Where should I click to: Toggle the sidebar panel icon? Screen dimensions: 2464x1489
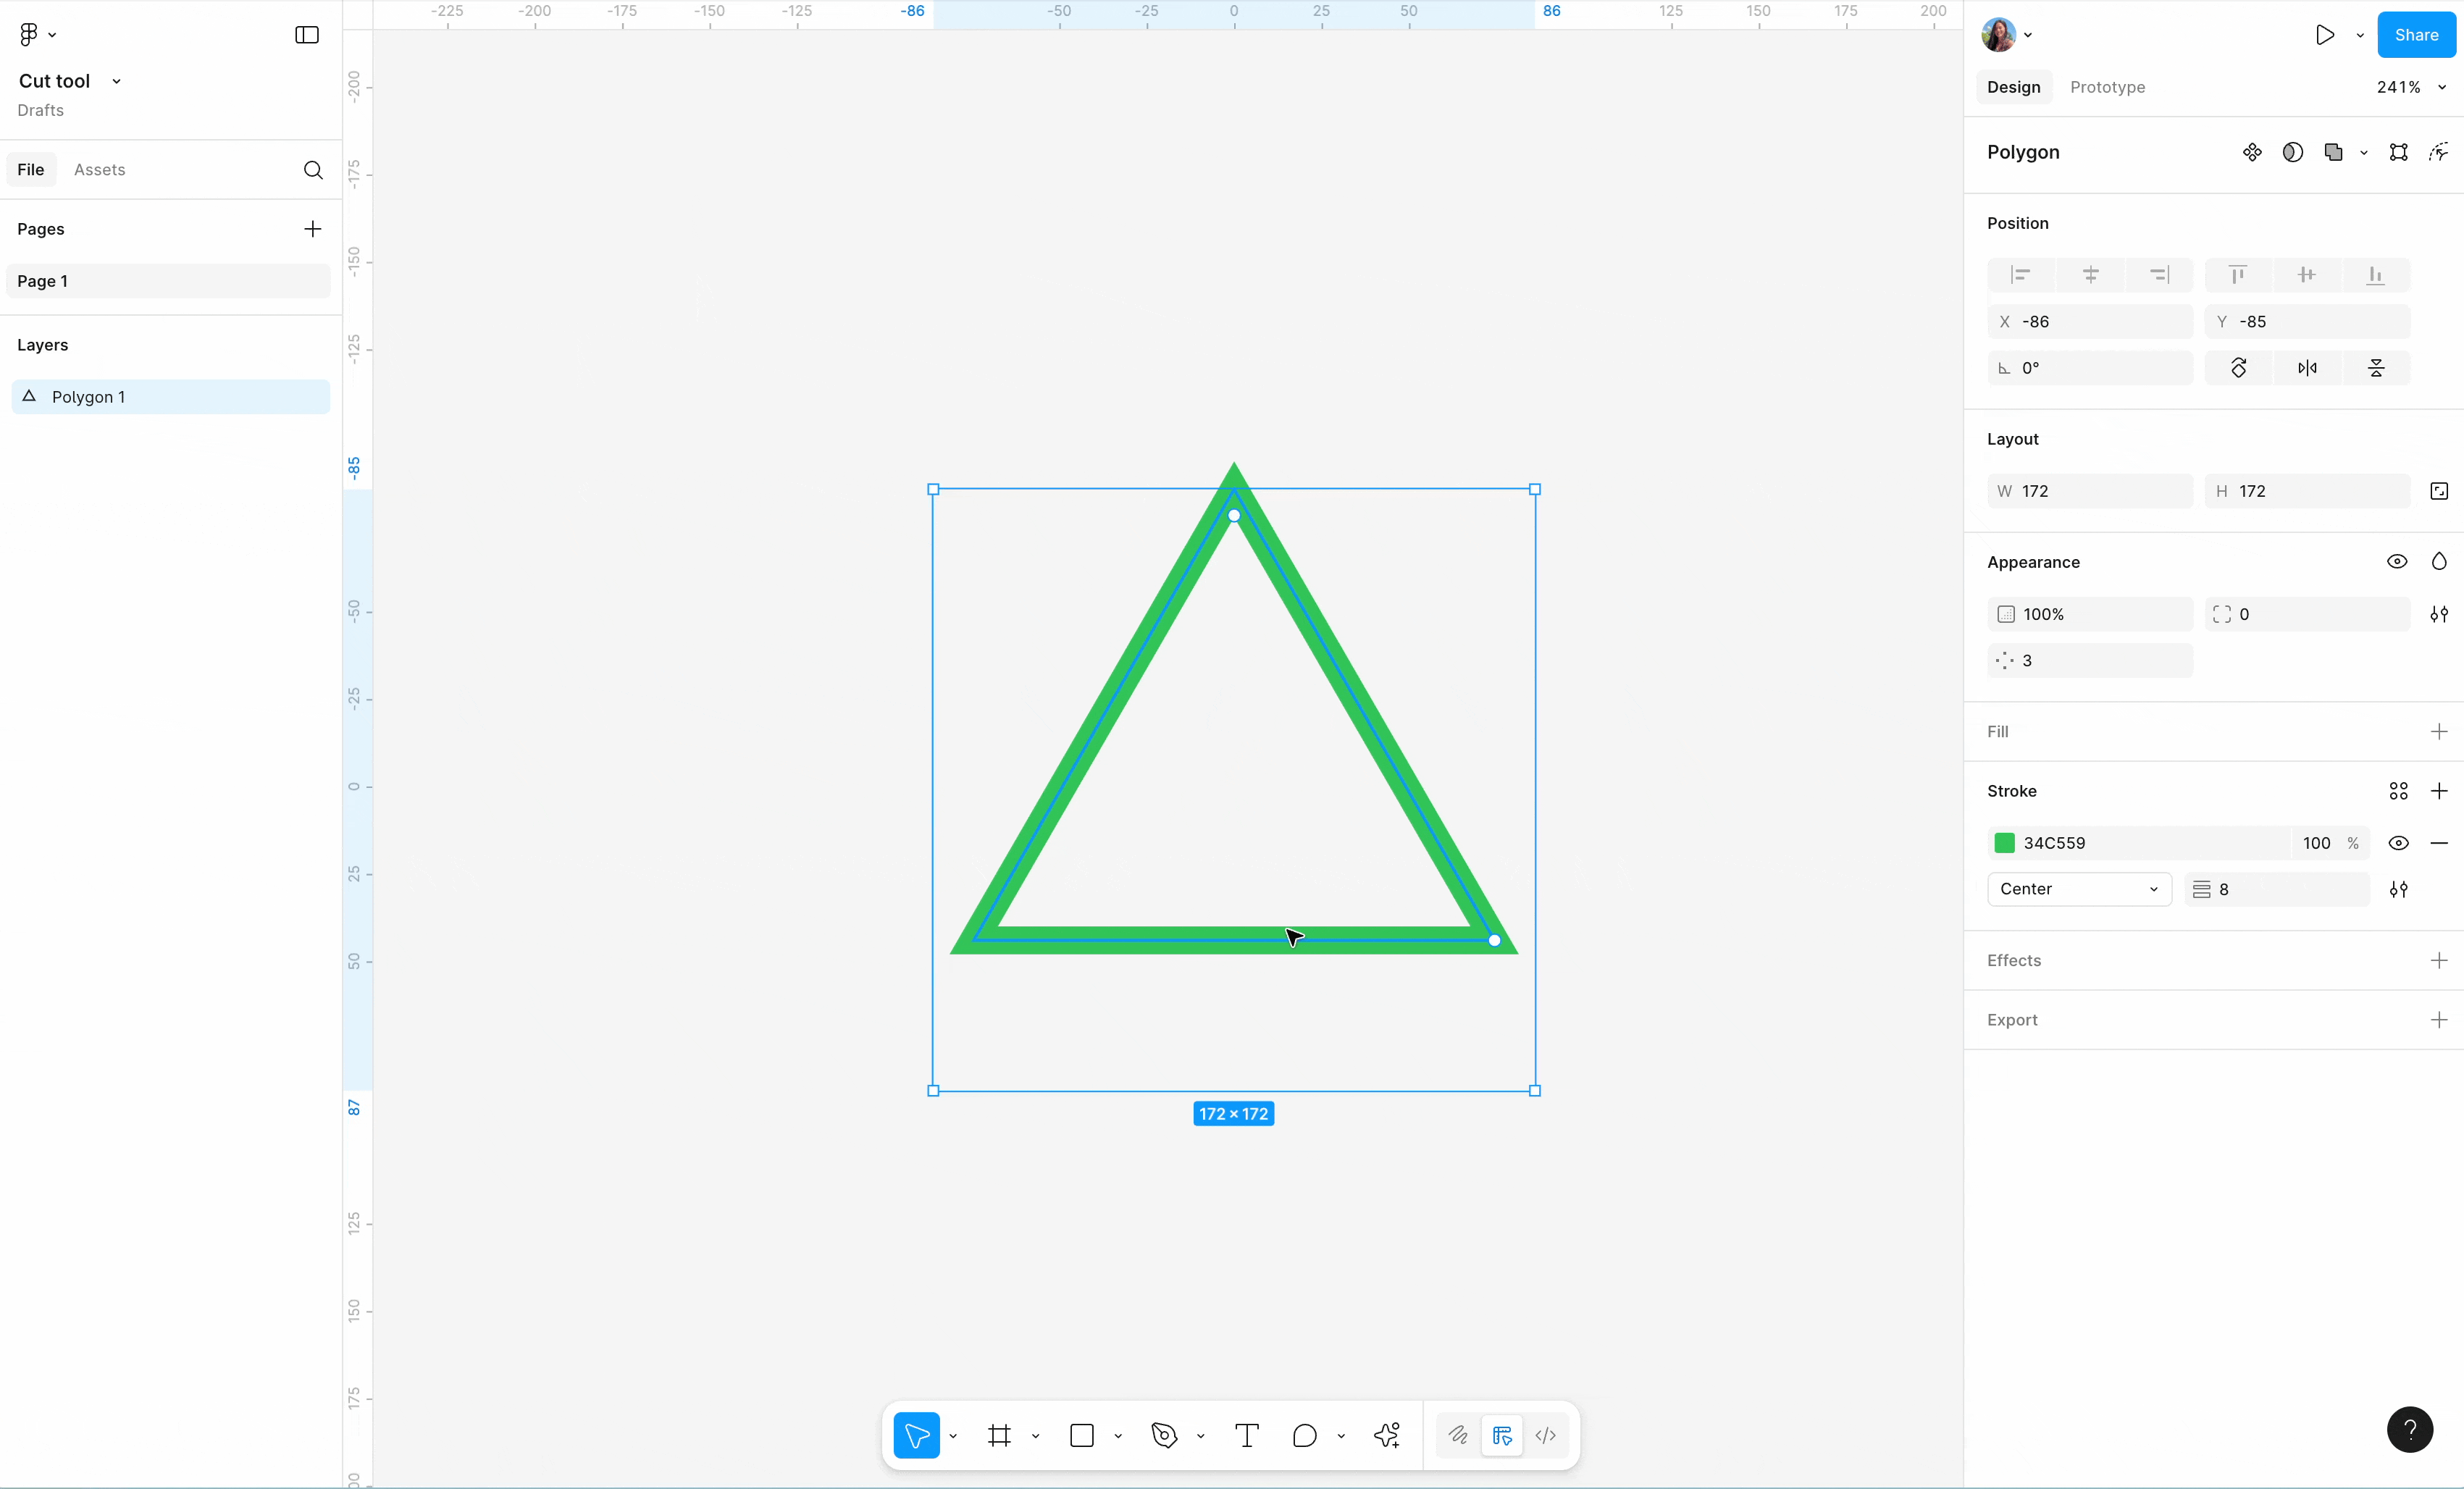click(307, 35)
